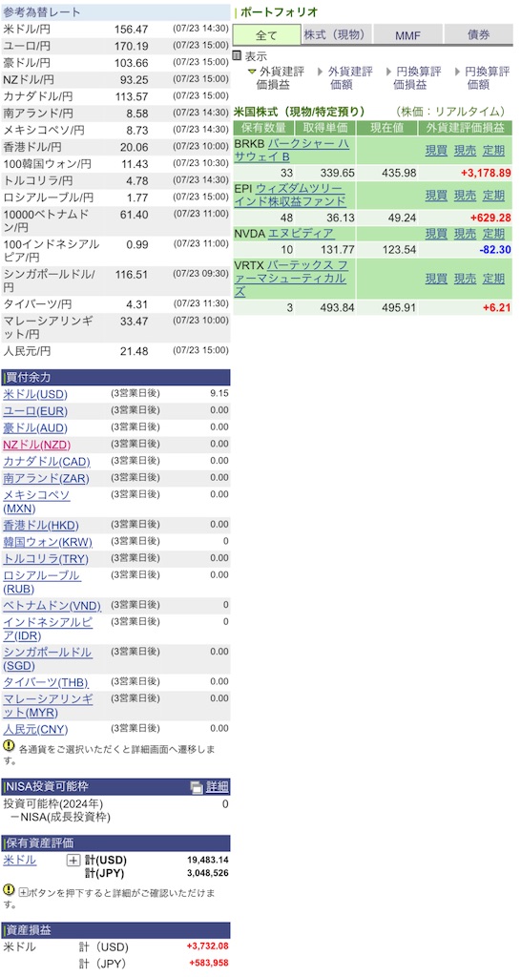Click 定期 for EPI
This screenshot has height=977, width=521.
point(493,195)
